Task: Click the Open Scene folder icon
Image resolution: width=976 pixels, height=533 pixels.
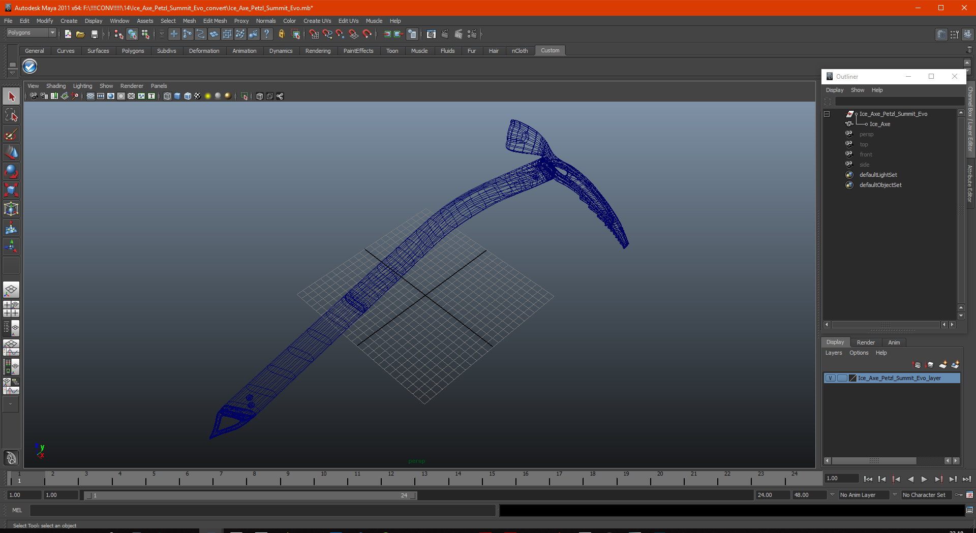Action: point(80,34)
